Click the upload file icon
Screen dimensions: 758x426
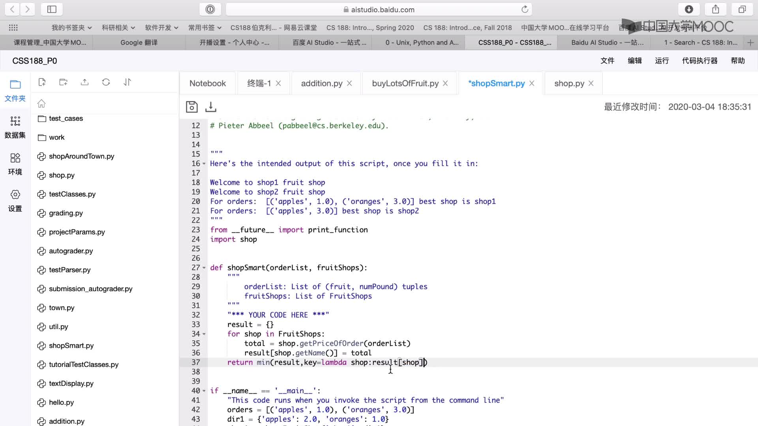(x=84, y=82)
